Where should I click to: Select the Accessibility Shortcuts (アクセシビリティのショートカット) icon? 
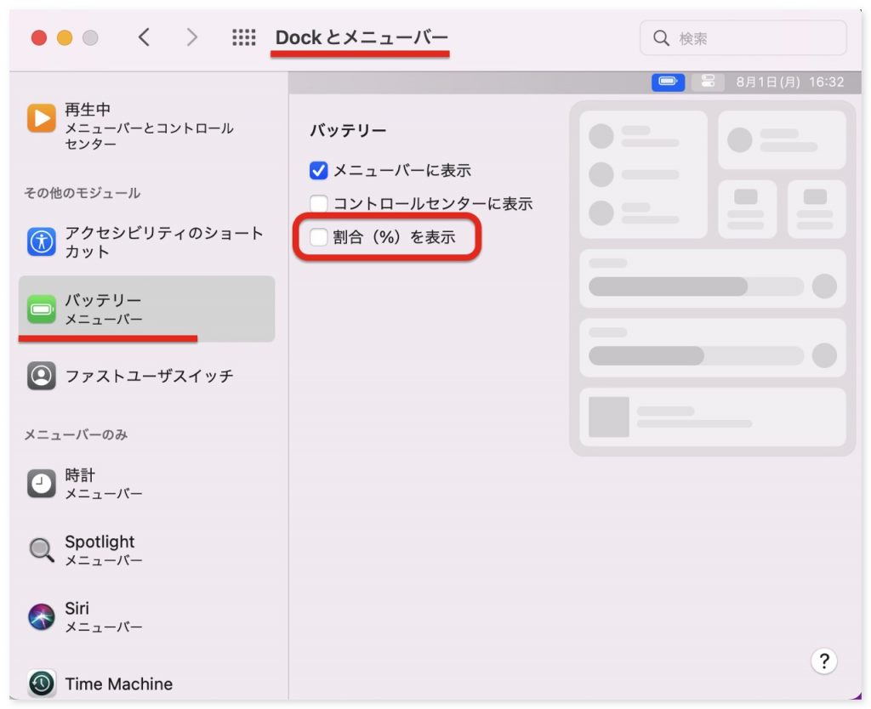coord(41,242)
